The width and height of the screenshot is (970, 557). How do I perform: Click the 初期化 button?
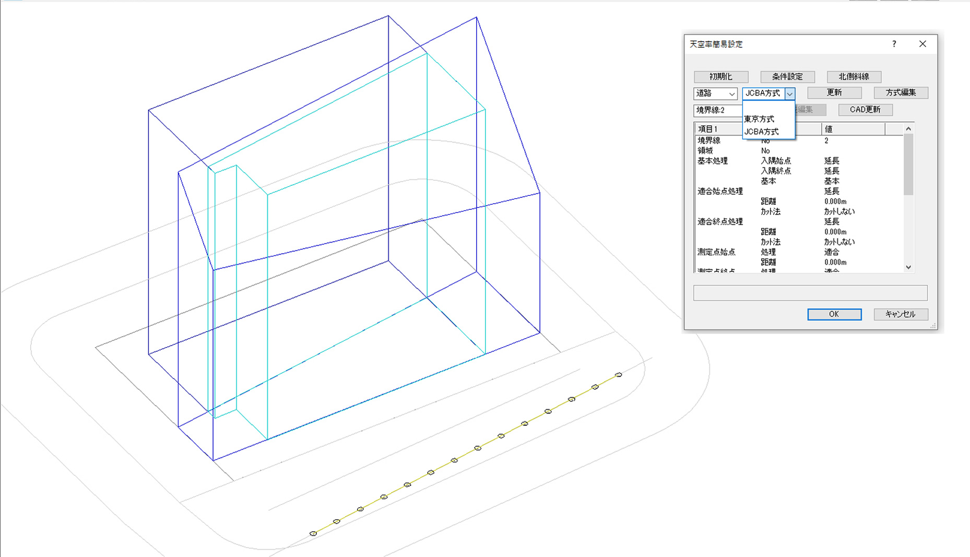(721, 77)
